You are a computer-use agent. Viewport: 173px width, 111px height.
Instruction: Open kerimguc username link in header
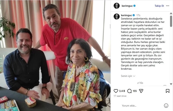point(127,6)
